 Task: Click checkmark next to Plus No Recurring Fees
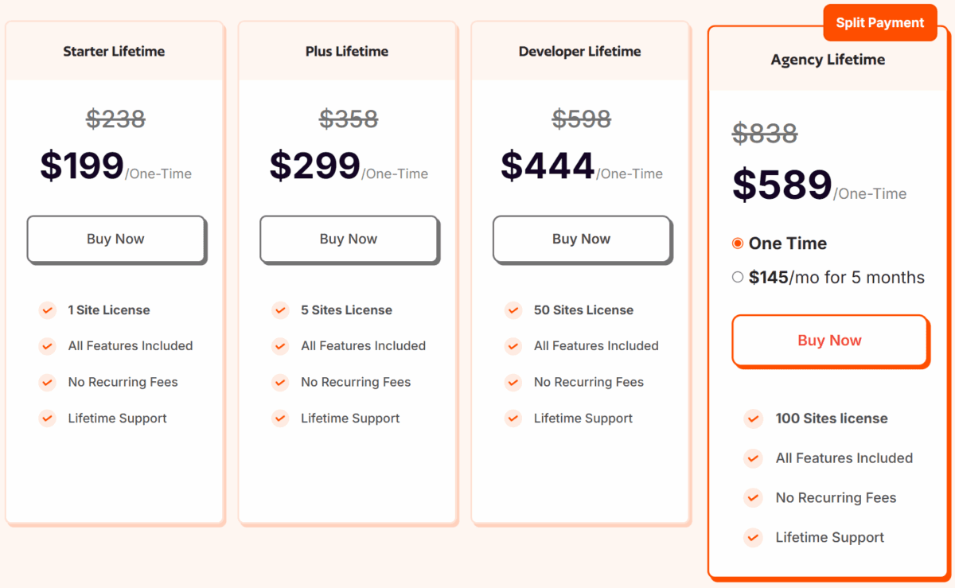click(280, 382)
